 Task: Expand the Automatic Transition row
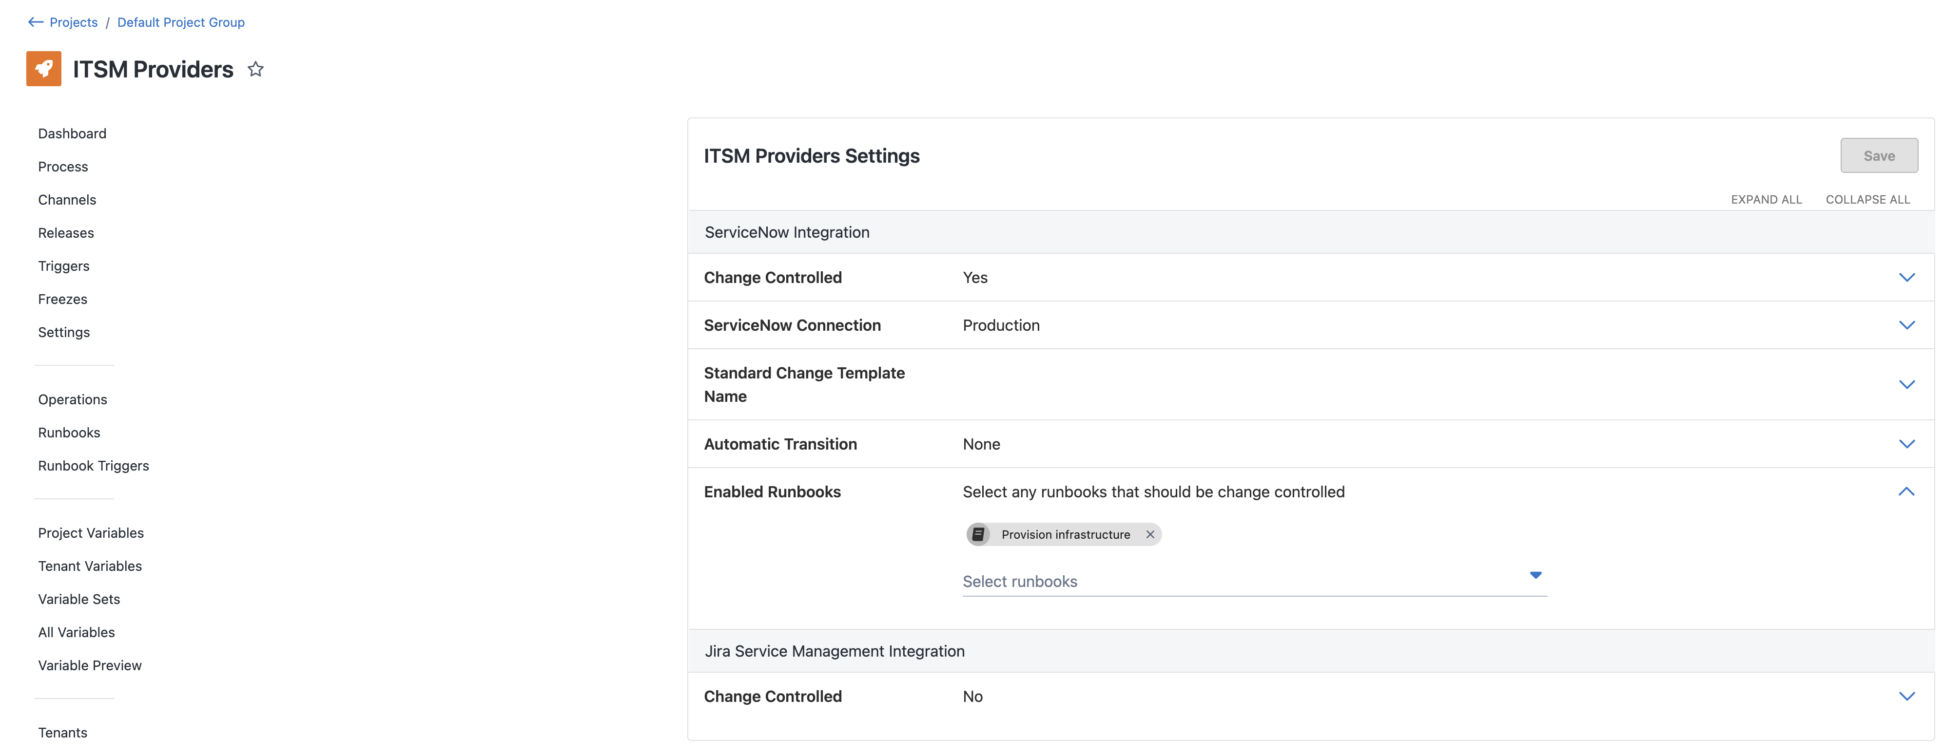click(x=1906, y=444)
